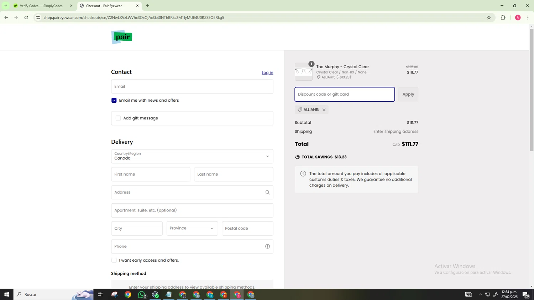The image size is (534, 300).
Task: Open a new browser tab
Action: click(147, 6)
